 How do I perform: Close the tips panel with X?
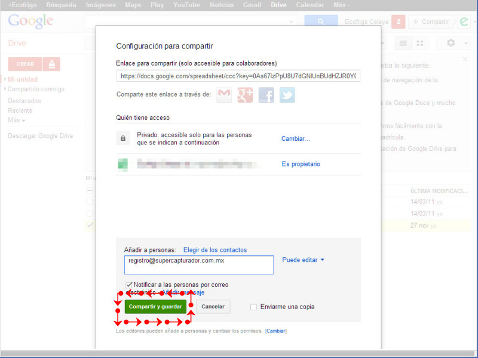[465, 59]
